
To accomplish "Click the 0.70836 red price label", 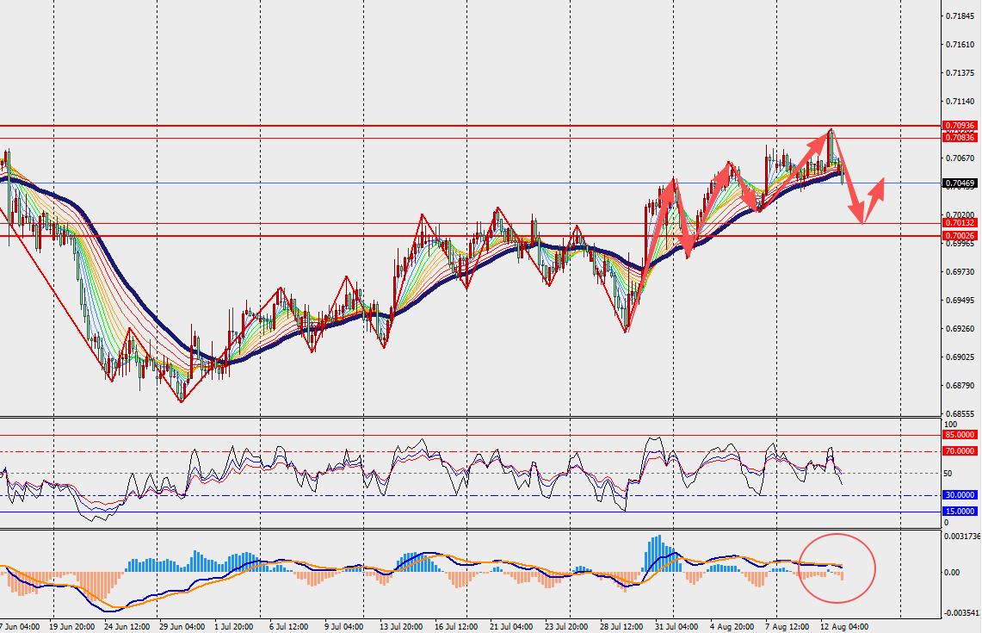I will pos(960,137).
